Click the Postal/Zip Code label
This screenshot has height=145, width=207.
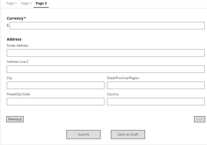point(18,94)
